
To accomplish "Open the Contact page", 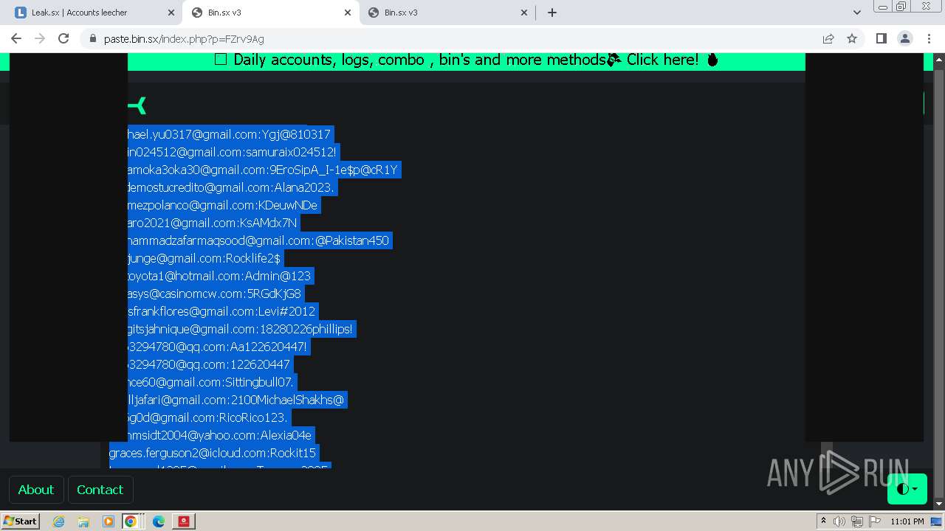I will 100,490.
